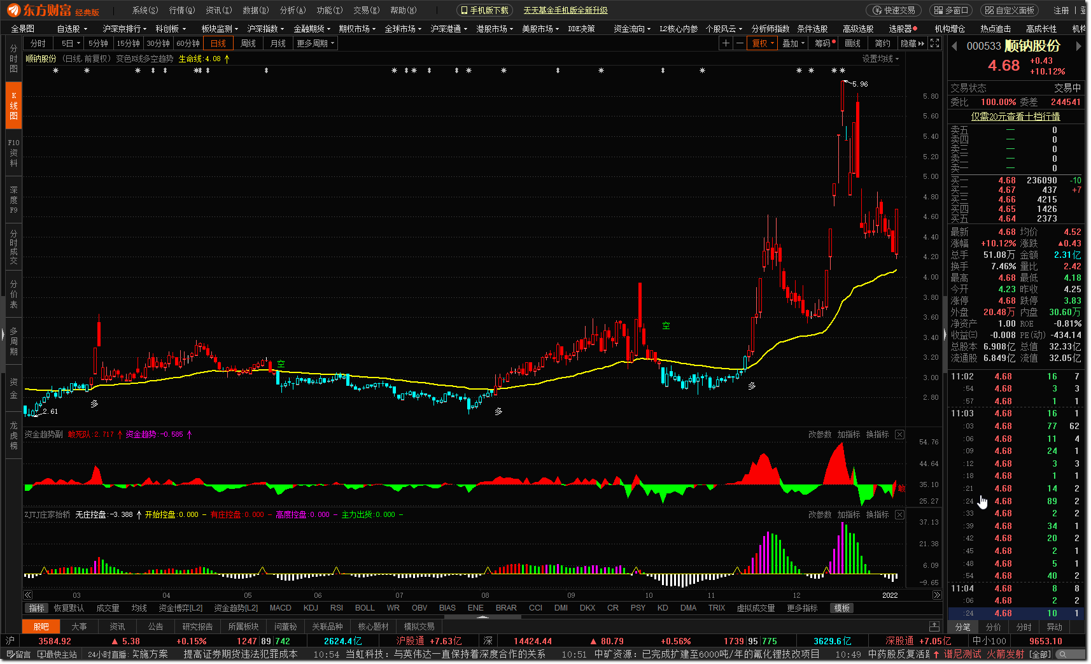
Task: Toggle 画线 drawing tools
Action: point(852,43)
